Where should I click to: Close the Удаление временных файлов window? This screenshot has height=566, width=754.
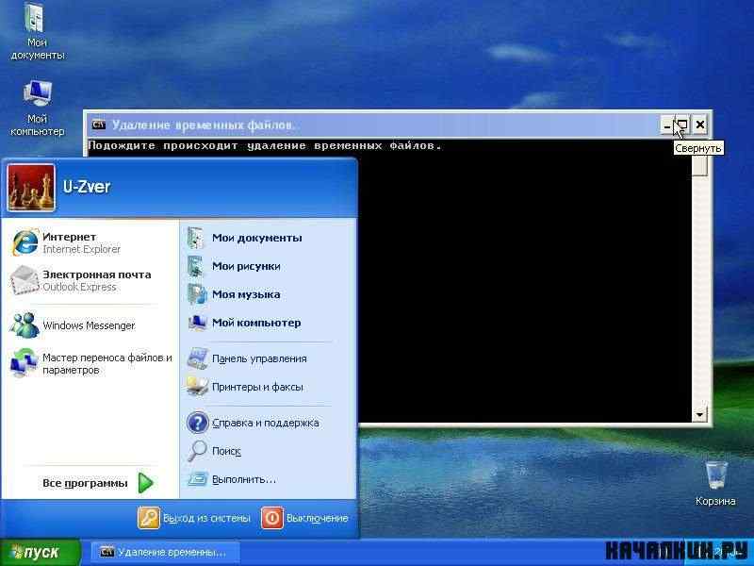point(700,125)
